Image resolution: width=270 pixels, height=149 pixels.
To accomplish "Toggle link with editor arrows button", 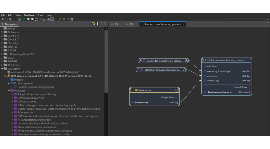I will coord(94,23).
